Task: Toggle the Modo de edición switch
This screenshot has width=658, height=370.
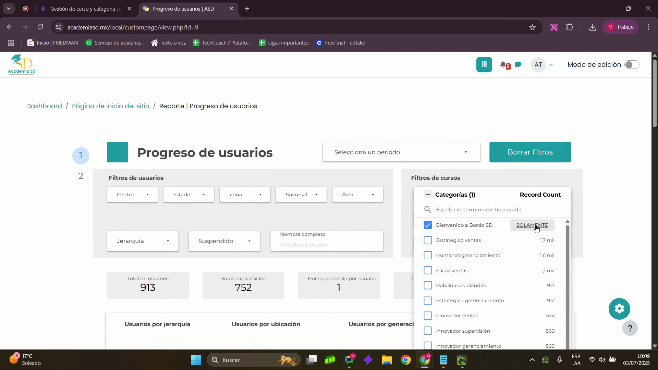Action: click(x=631, y=65)
